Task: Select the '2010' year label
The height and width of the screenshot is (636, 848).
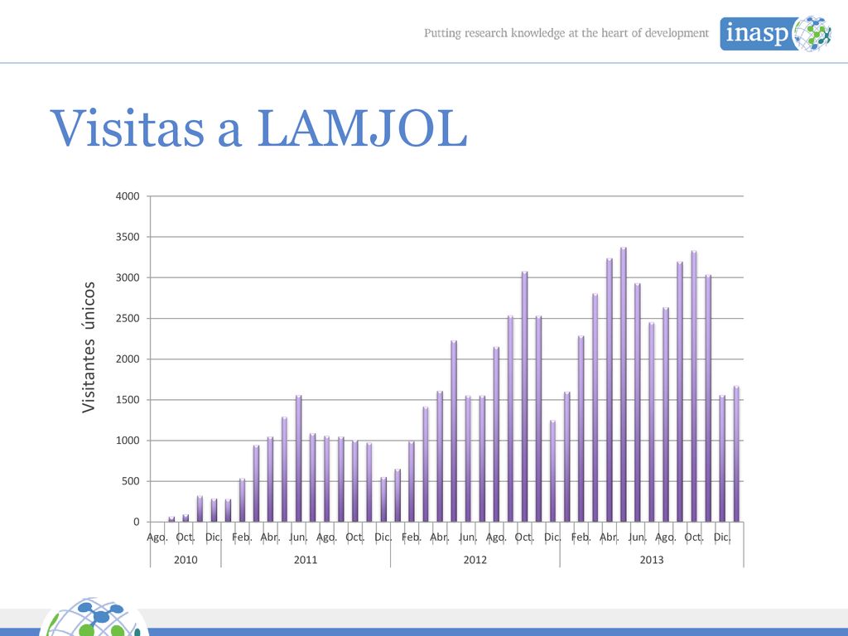Action: click(x=185, y=560)
